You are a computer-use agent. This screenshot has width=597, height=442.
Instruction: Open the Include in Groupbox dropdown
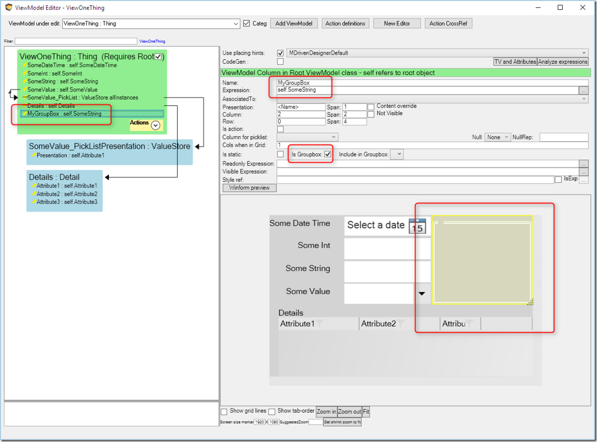click(397, 155)
